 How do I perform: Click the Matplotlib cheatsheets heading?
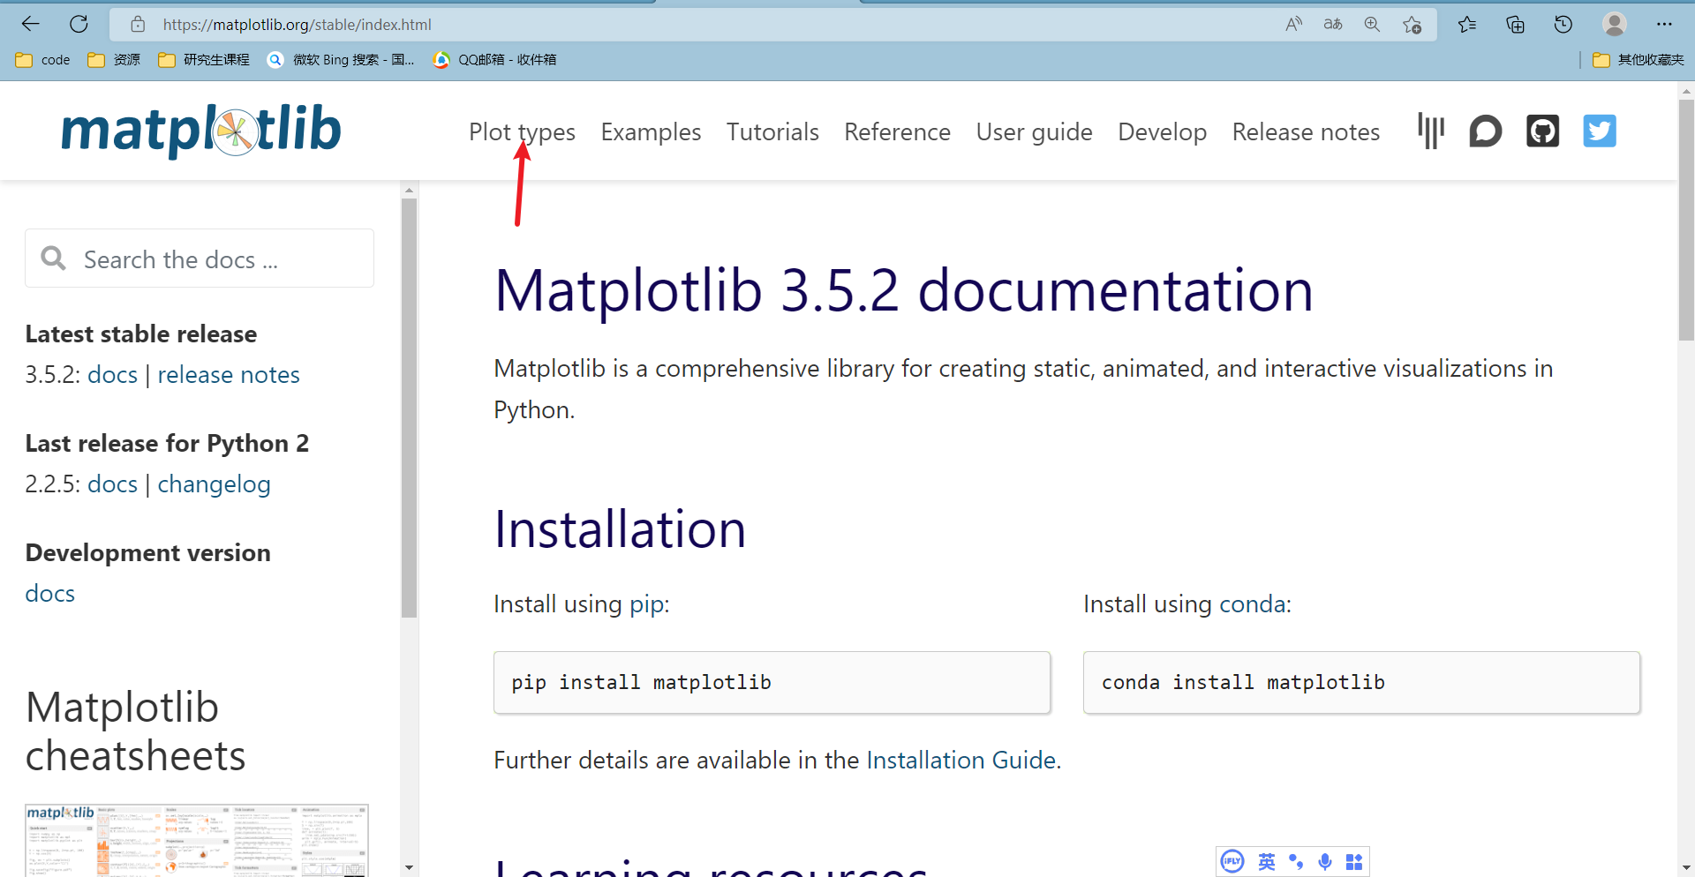(x=135, y=731)
